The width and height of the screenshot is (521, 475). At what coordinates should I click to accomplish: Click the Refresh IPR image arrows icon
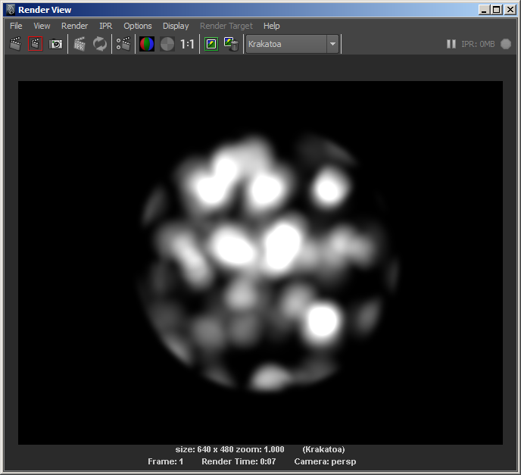[100, 44]
